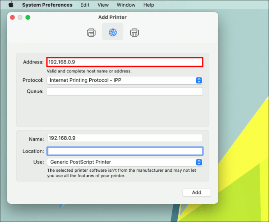This screenshot has width=269, height=222.
Task: Click into the Name text field
Action: (x=124, y=138)
